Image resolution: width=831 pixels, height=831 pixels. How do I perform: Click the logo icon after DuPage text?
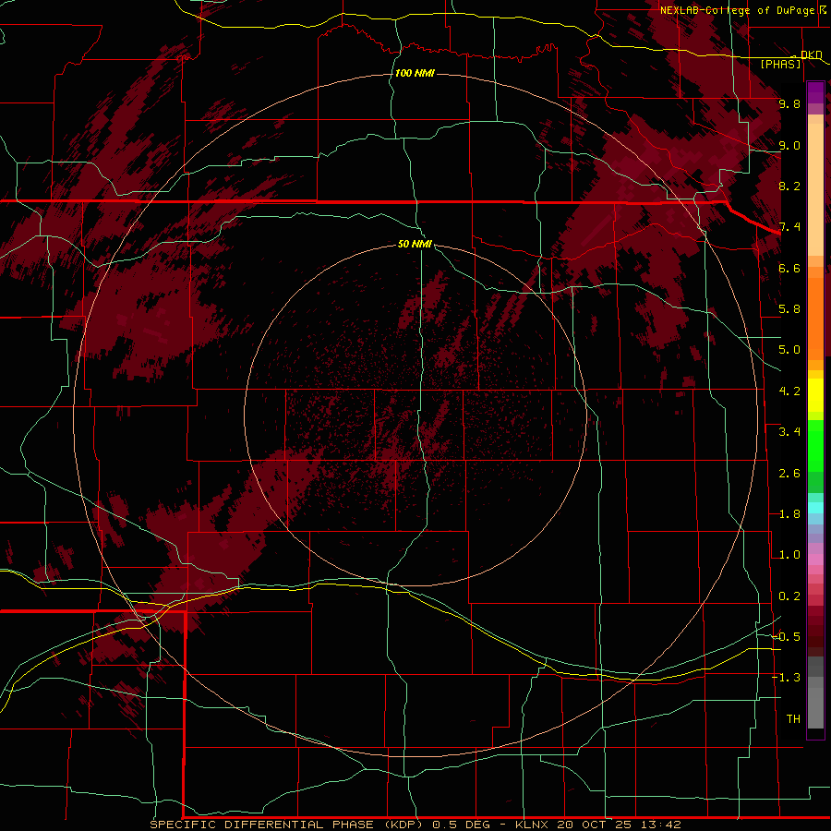pyautogui.click(x=822, y=10)
